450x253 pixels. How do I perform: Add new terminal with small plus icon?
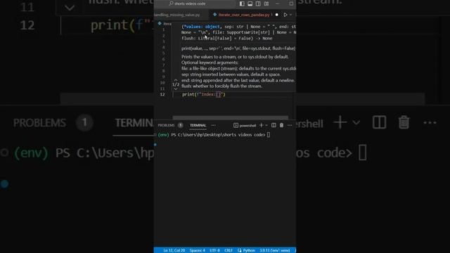click(x=261, y=125)
